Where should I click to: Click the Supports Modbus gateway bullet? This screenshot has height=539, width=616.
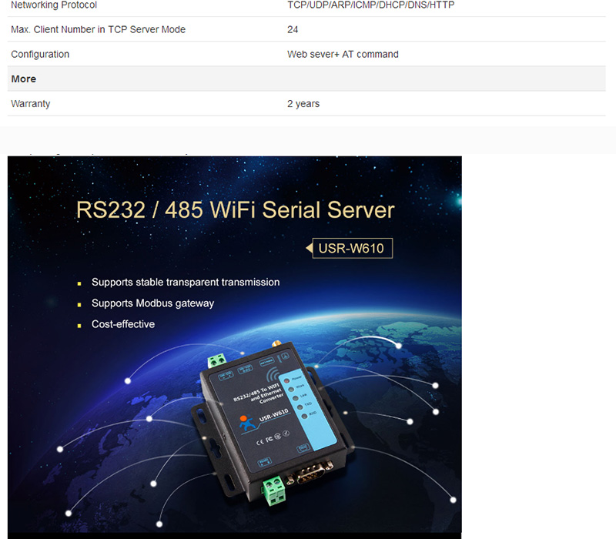click(152, 303)
